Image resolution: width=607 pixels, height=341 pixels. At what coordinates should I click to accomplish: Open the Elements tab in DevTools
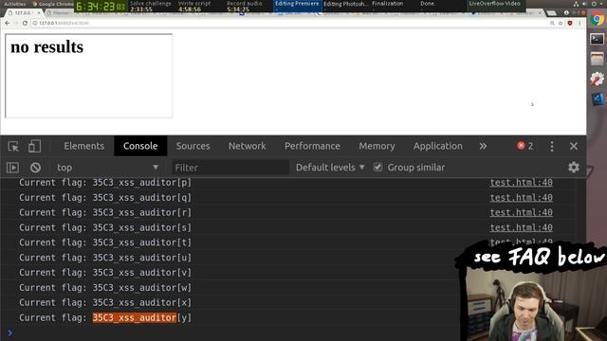(84, 146)
